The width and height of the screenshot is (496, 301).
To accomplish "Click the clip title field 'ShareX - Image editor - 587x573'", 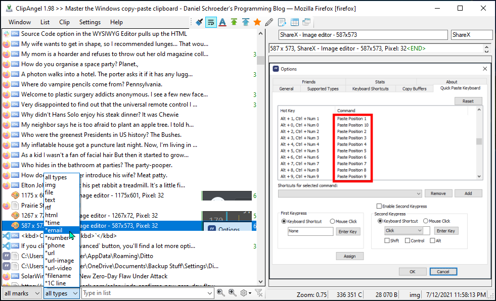I will 363,35.
